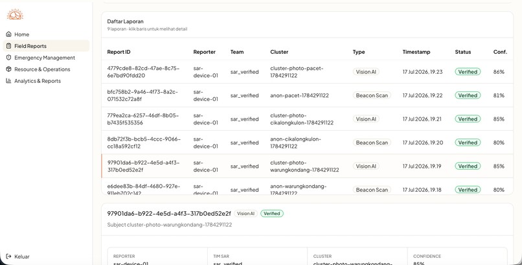
Task: Open report e6dee83b-84df-4680-927e row
Action: (x=307, y=187)
